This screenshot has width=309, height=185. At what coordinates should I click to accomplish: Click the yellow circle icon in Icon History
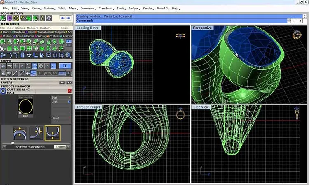coord(16,18)
